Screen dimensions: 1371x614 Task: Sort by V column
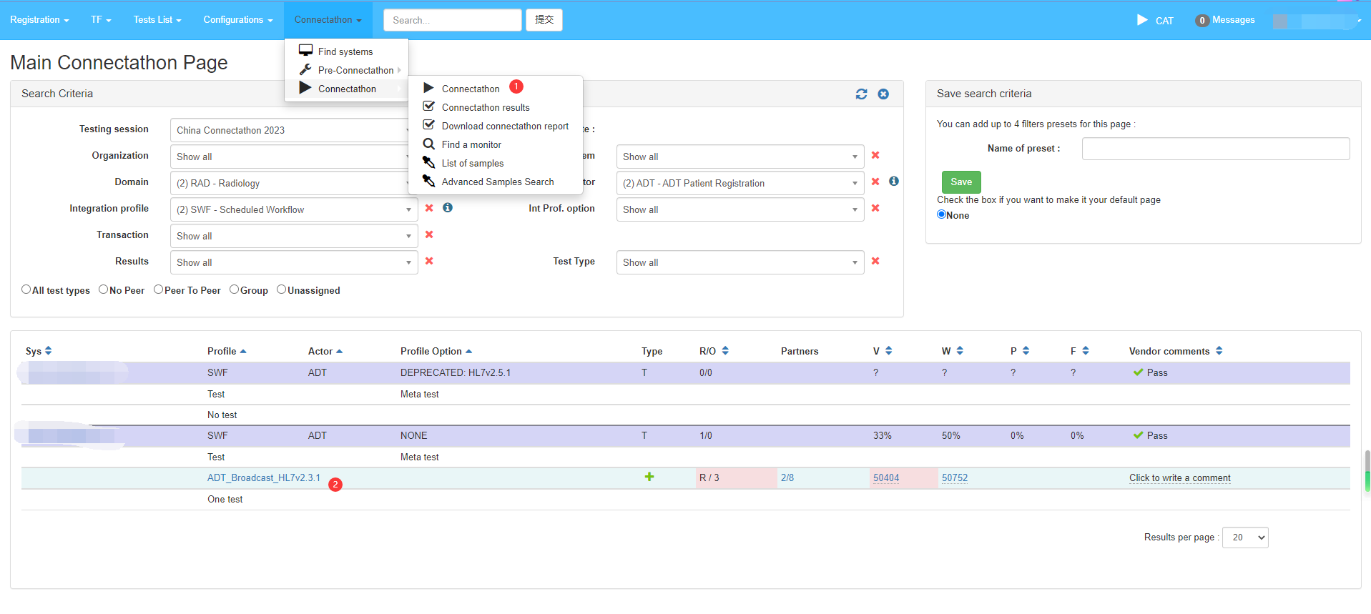[x=888, y=351]
